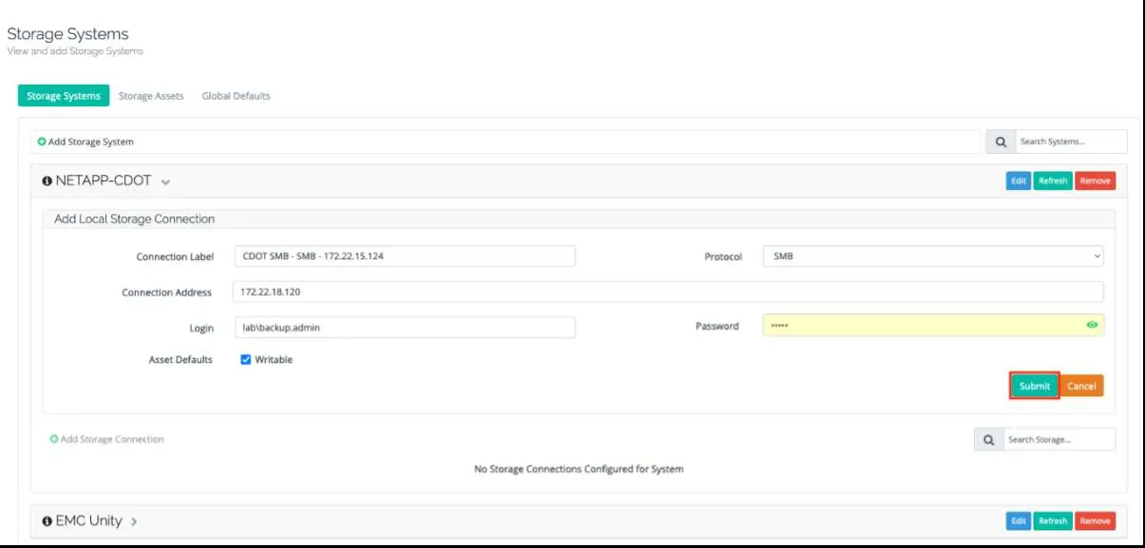This screenshot has height=548, width=1145.
Task: Refresh the EMC Unity system
Action: coord(1053,520)
